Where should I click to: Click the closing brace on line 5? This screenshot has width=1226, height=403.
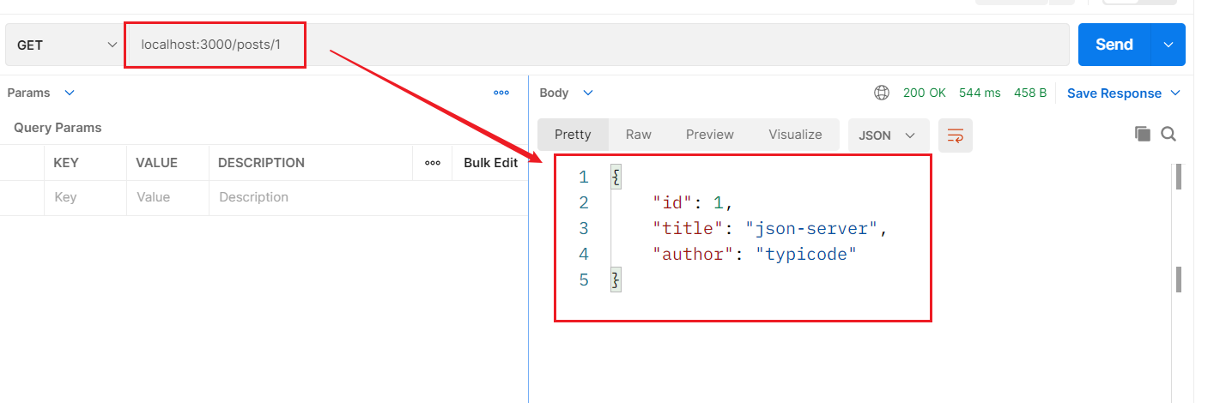coord(616,280)
